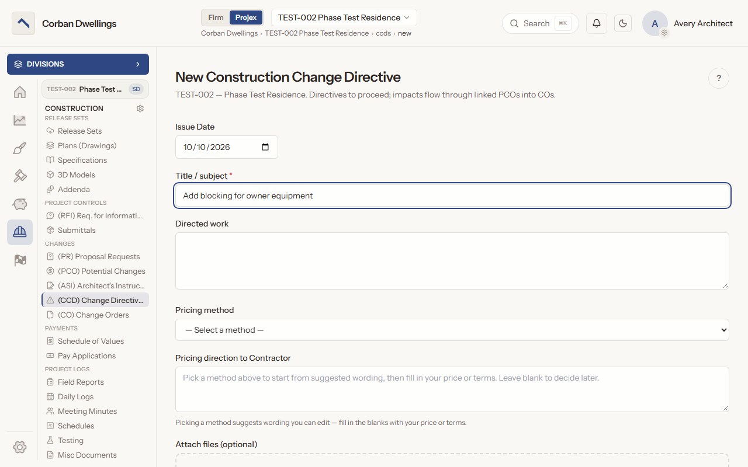
Task: Open the calendar picker in Issue Date field
Action: (265, 147)
